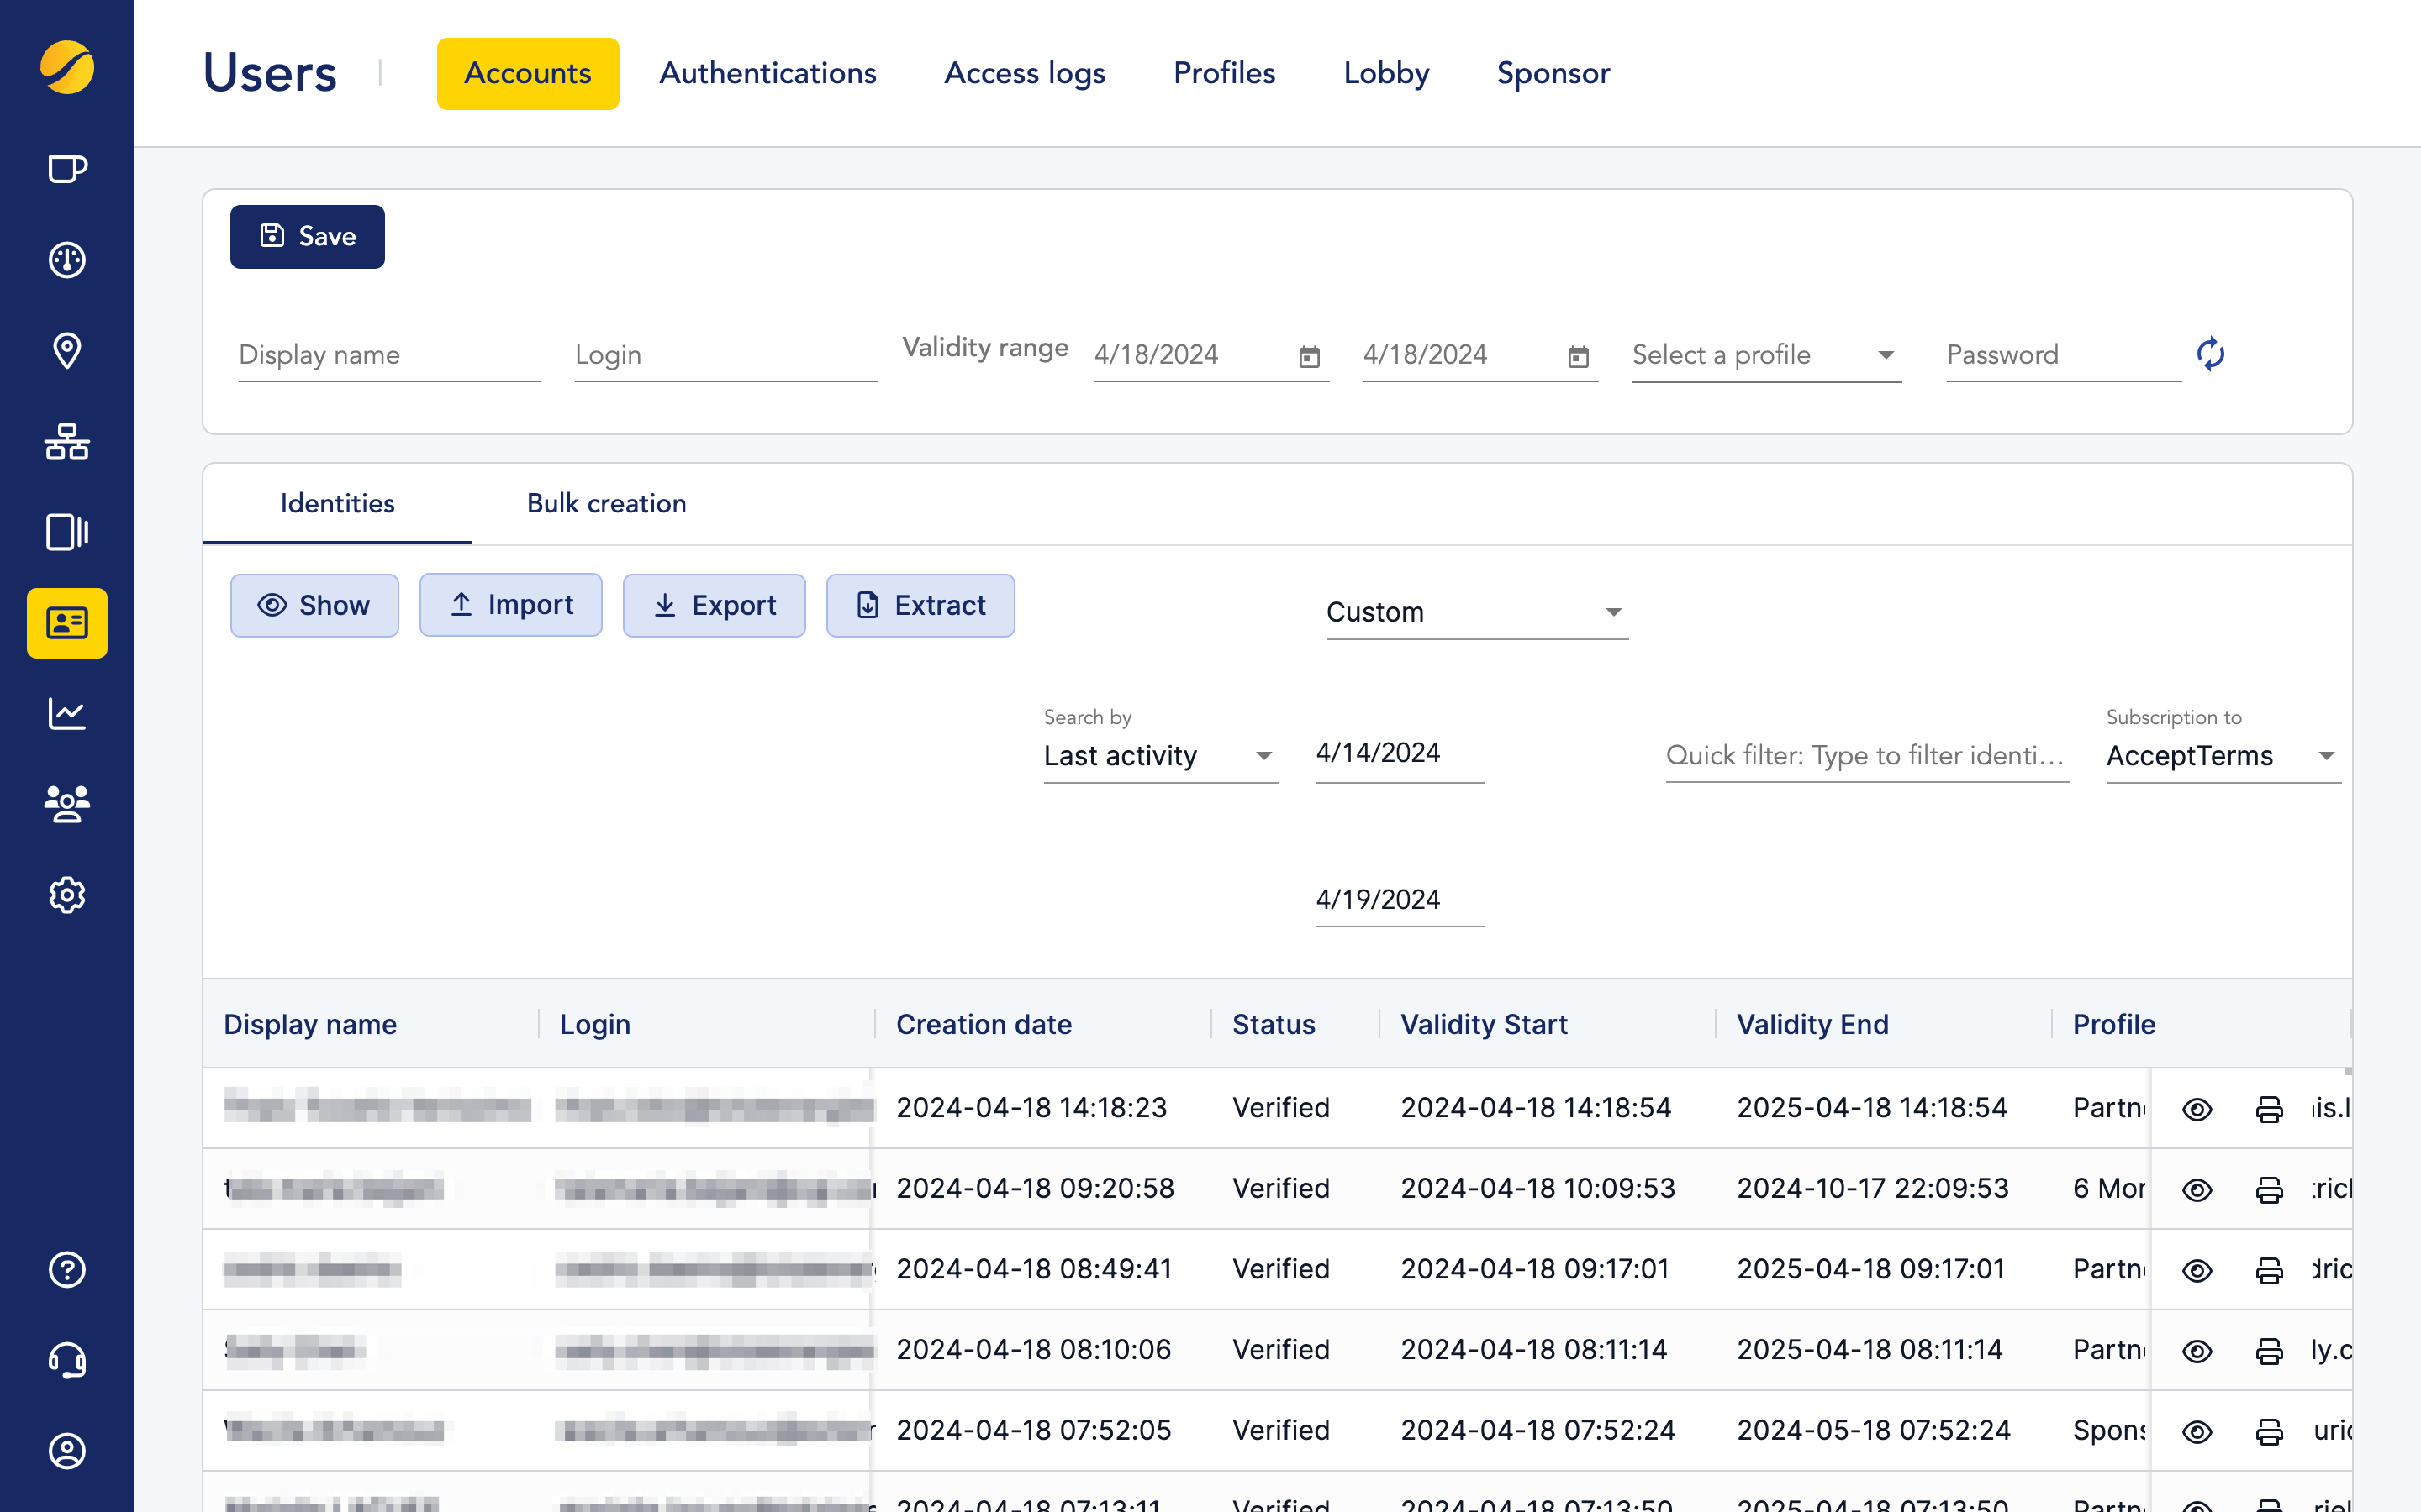Screen dimensions: 2421x1512
Task: Open the analytics chart sidebar icon
Action: coord(67,713)
